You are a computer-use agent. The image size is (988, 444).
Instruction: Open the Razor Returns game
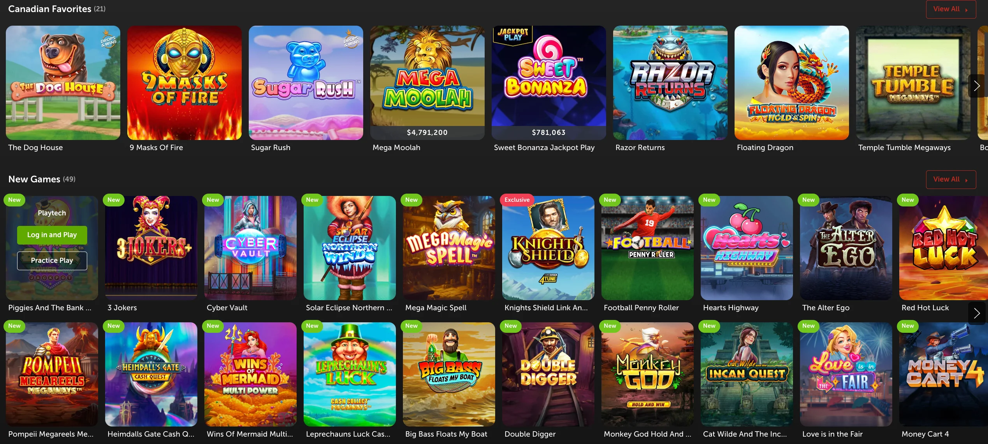coord(670,83)
